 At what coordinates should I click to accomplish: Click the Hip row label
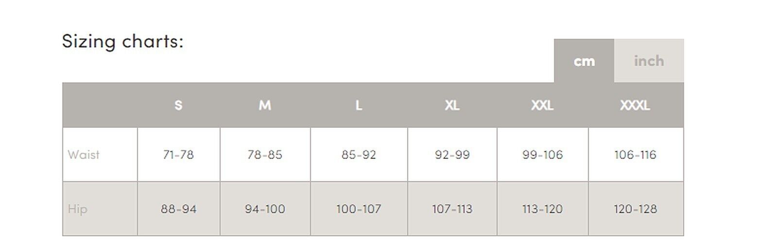[x=77, y=209]
